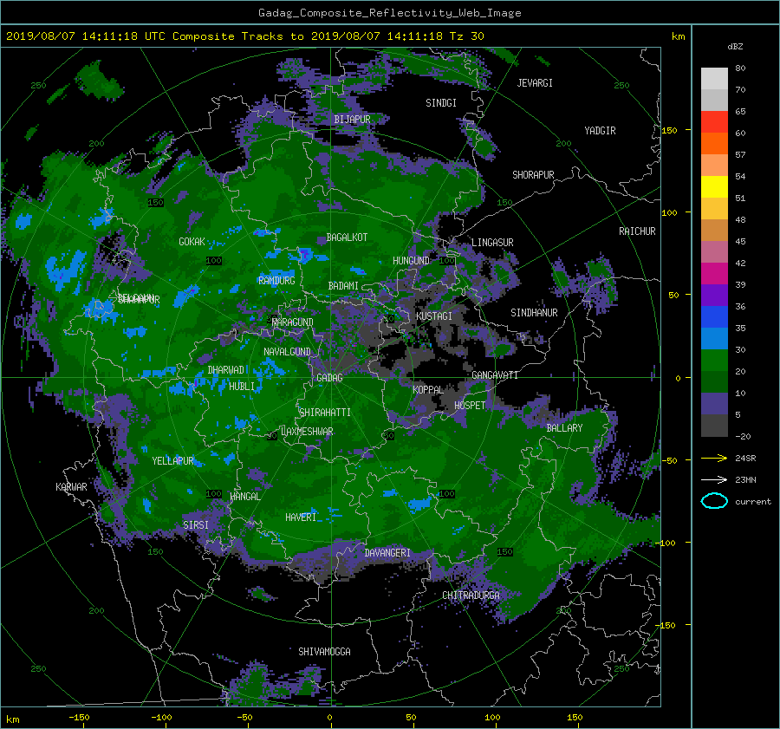
Task: Click the SINDHANUR label
Action: click(x=534, y=313)
